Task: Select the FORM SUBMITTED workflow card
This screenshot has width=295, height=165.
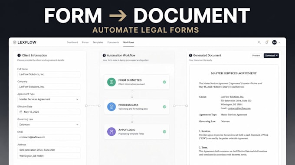Action: [137, 82]
